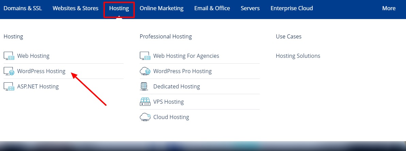
Task: Collapse the highlighted Hosting menu
Action: 119,8
